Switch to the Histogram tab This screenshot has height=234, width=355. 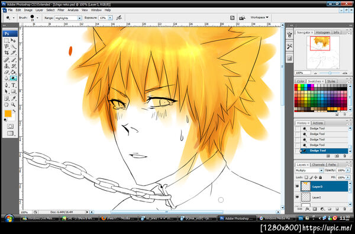click(x=323, y=33)
